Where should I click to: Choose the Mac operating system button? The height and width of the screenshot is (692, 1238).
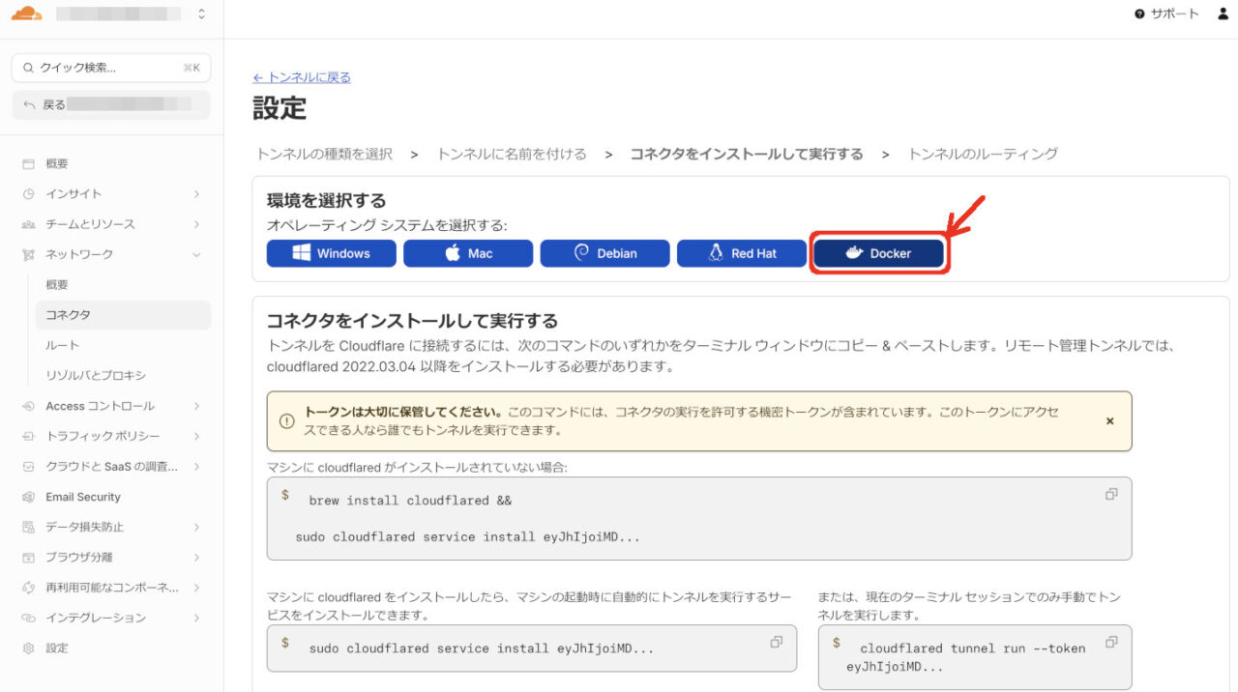468,253
